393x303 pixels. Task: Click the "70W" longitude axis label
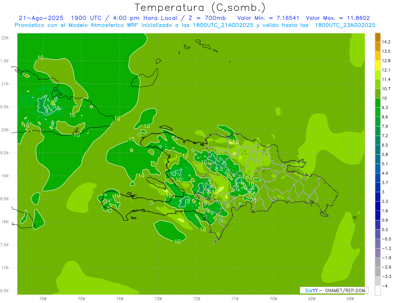coord(273,298)
